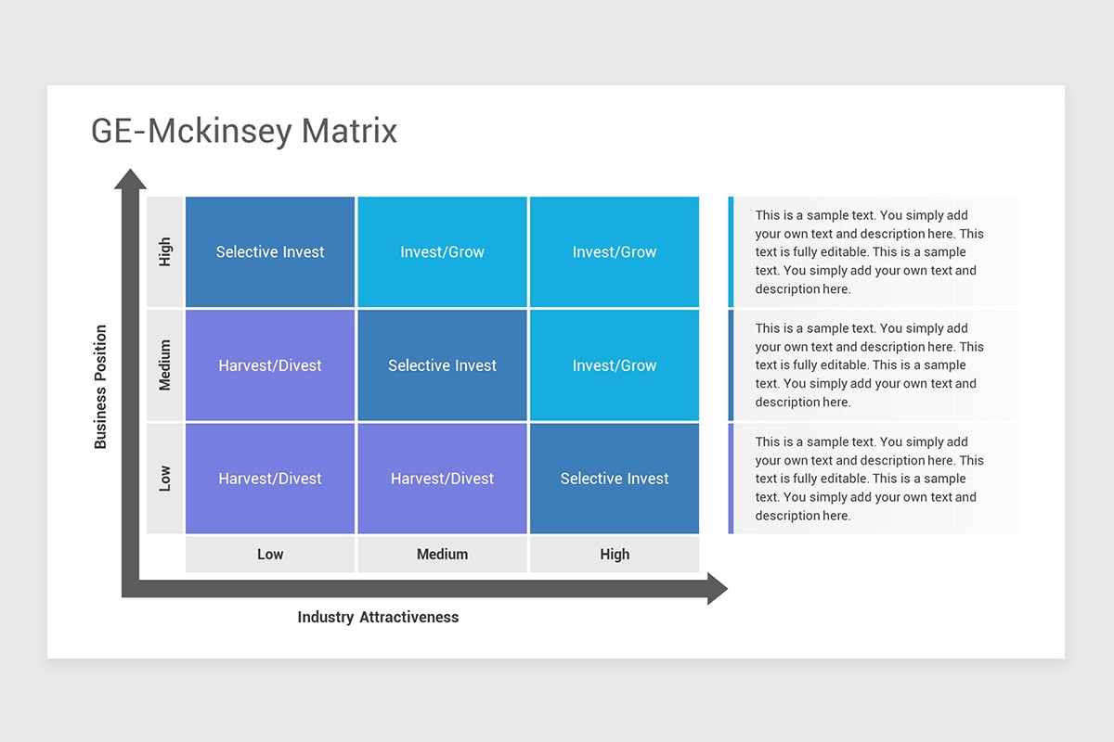
Task: Select Harvest/Divest cell in Medium business position row
Action: point(270,365)
